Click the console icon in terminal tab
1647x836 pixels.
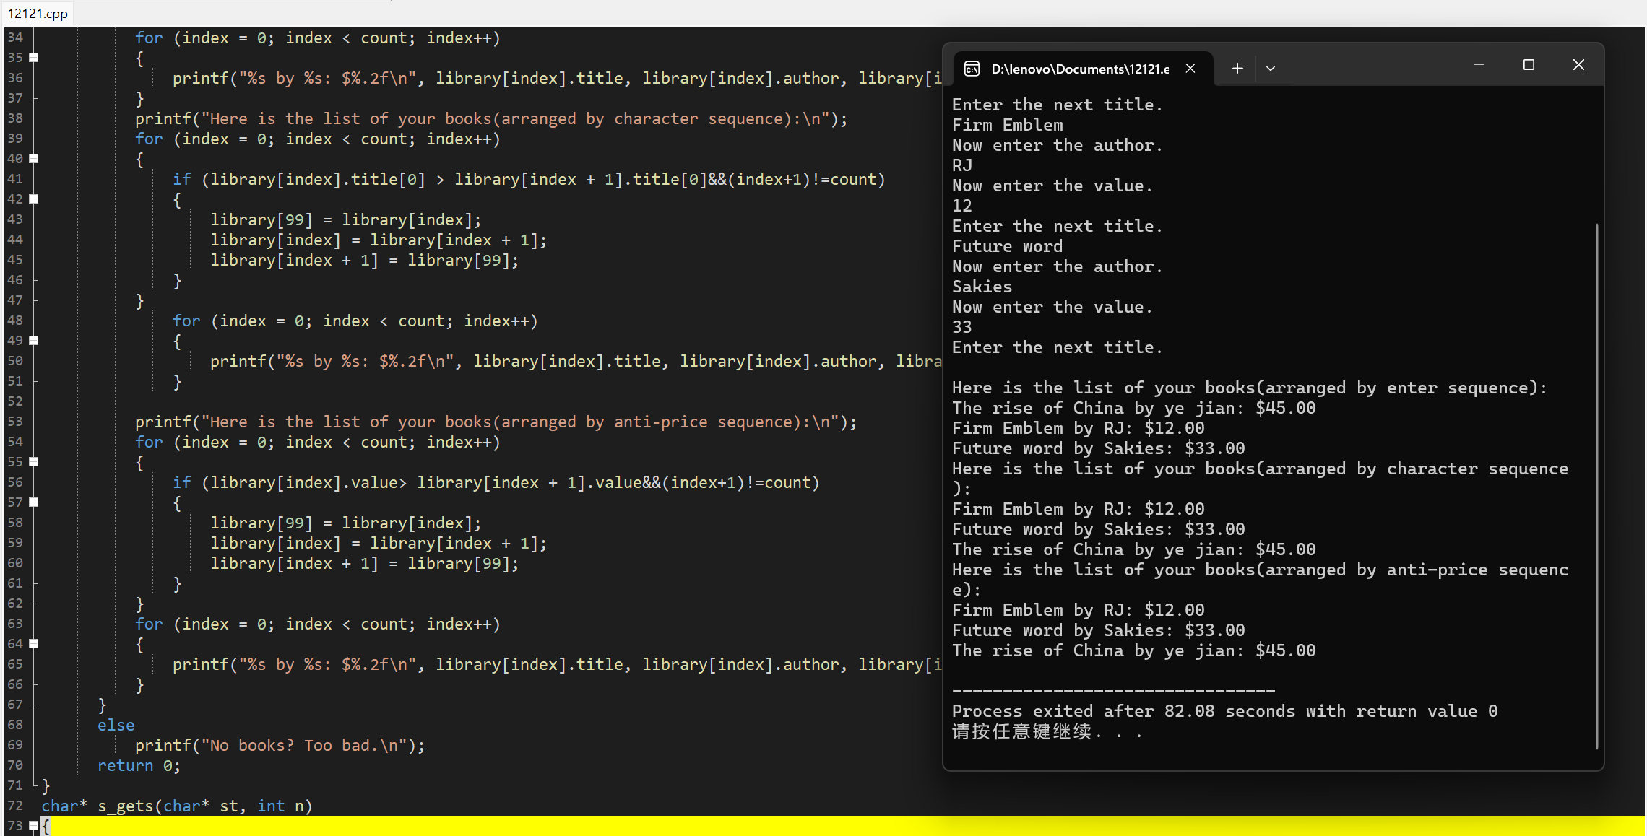pyautogui.click(x=972, y=69)
